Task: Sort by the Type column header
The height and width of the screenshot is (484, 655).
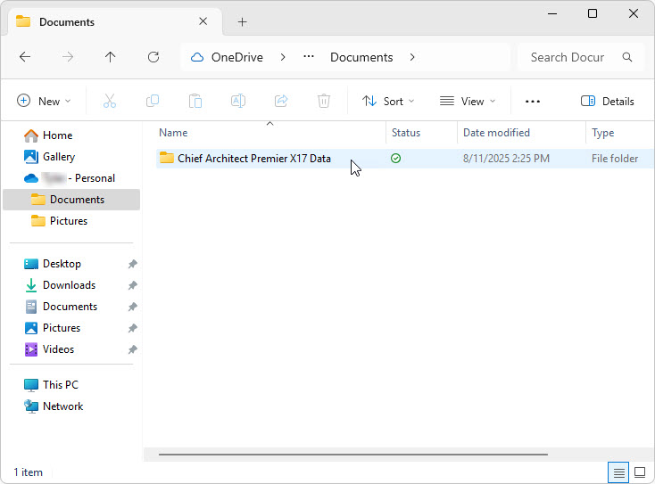Action: click(620, 133)
